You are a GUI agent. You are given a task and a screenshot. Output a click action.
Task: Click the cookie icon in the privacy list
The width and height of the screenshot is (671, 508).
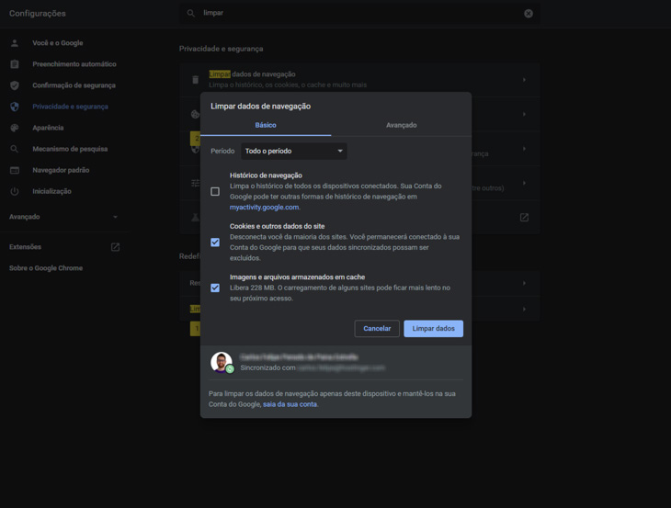(x=195, y=114)
